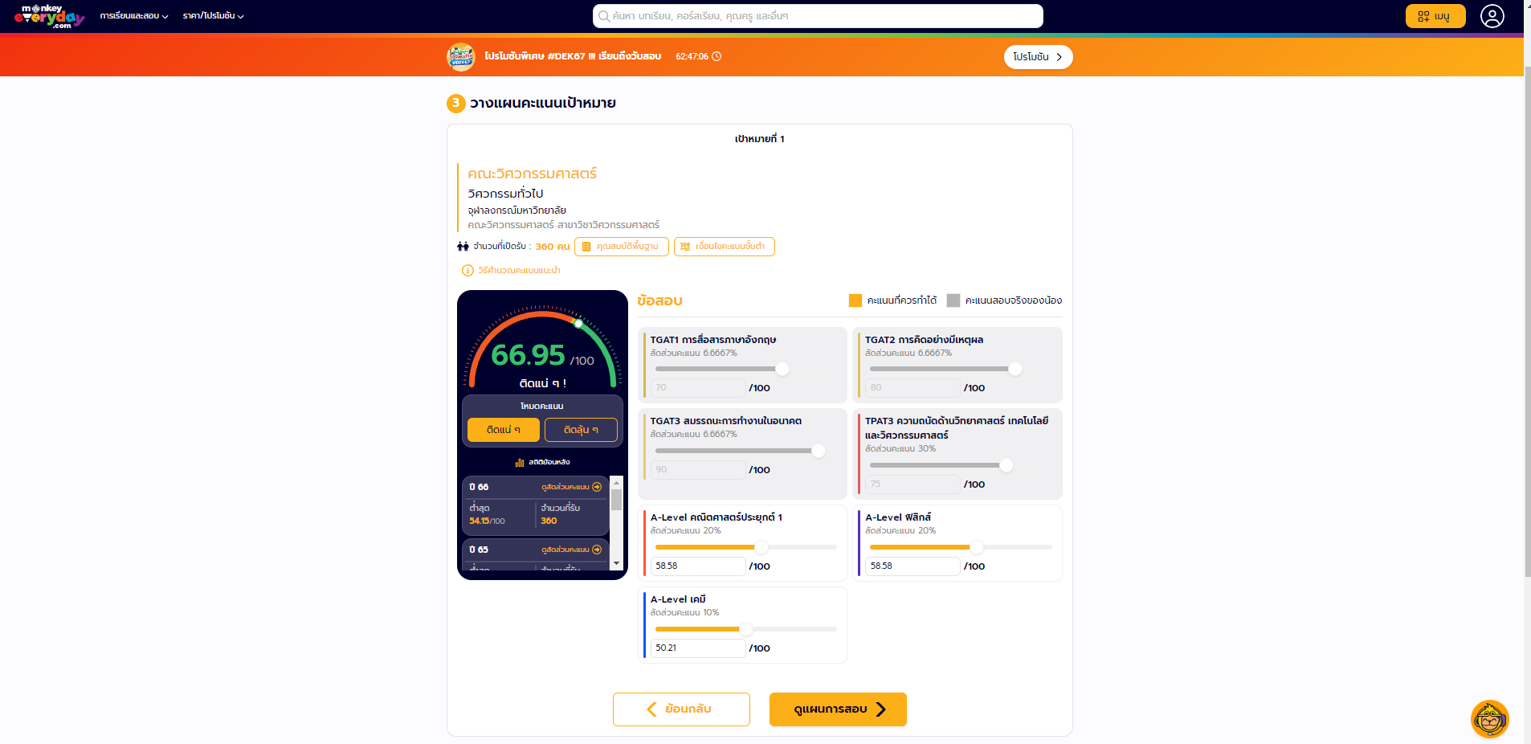Select the ติดแน่ ๆ score mode
The image size is (1531, 744).
pos(503,430)
